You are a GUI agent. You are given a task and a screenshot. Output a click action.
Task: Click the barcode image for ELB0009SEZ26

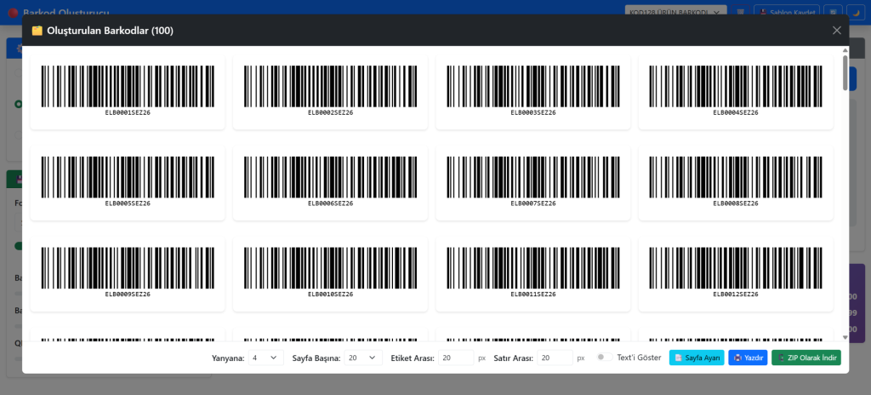128,267
